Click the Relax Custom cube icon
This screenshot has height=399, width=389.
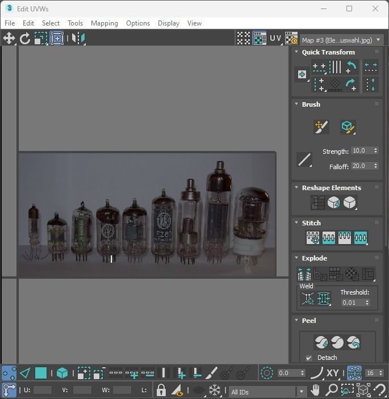(x=350, y=203)
